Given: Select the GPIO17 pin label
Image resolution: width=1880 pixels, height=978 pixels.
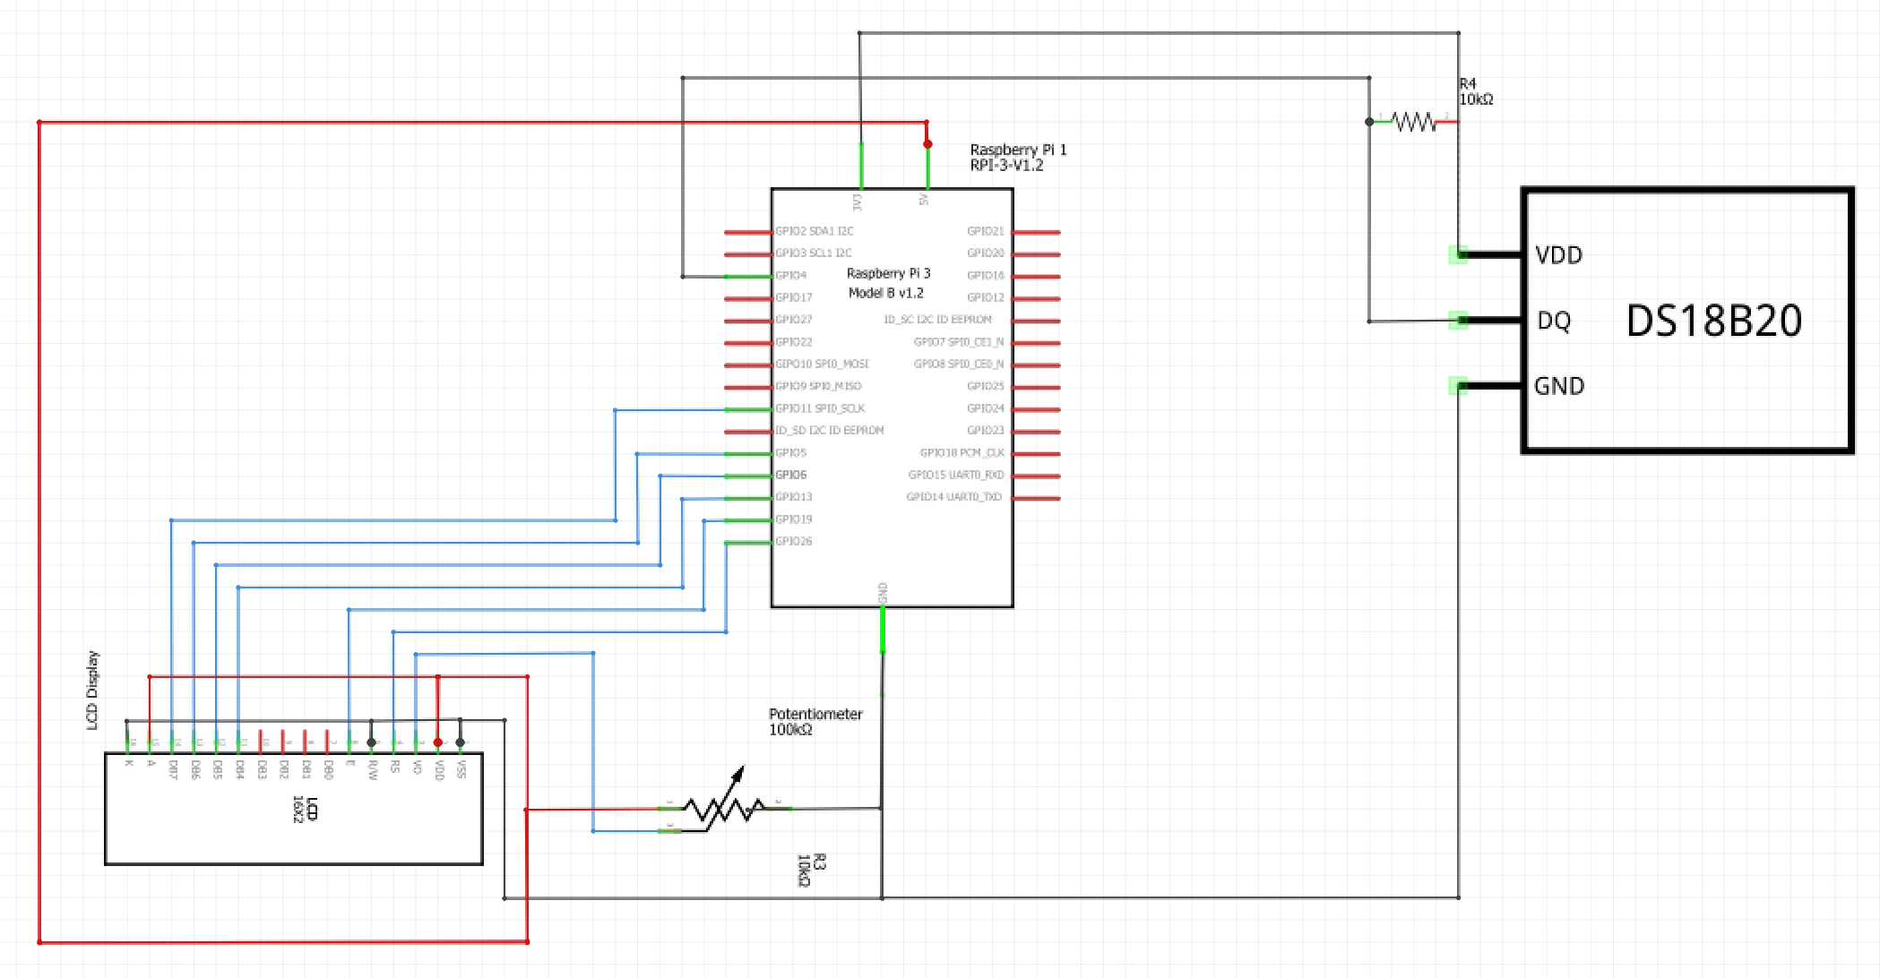Looking at the screenshot, I should coord(793,297).
